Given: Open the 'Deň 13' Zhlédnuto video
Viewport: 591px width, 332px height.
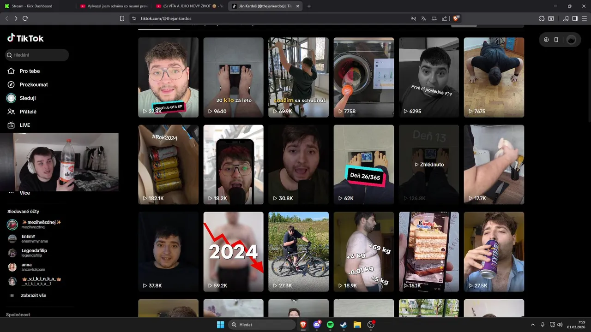Looking at the screenshot, I should 429,165.
